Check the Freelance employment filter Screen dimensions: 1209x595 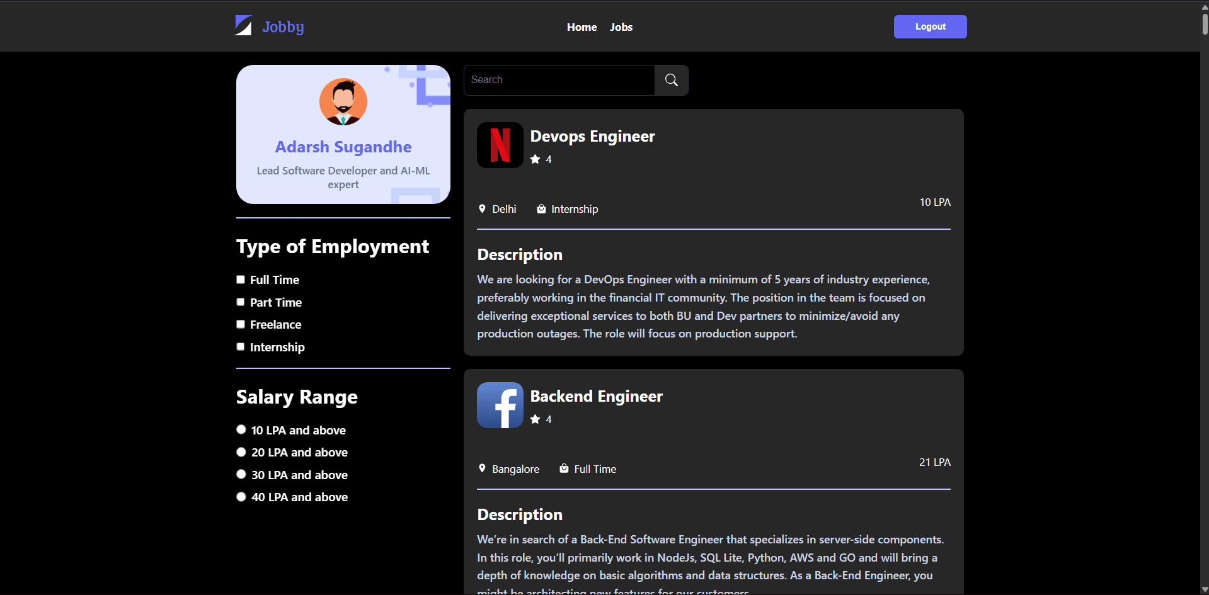click(x=240, y=324)
